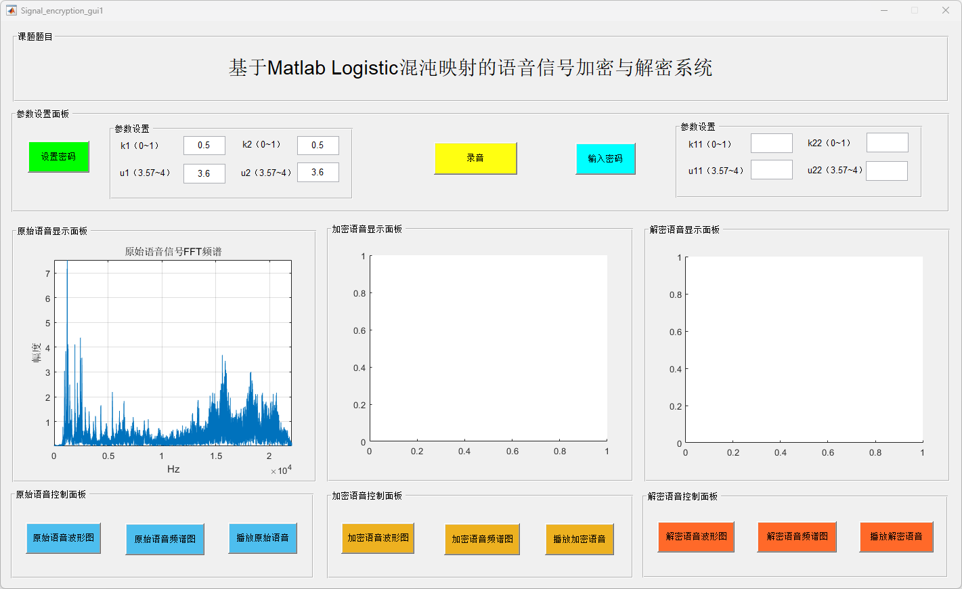Image resolution: width=962 pixels, height=589 pixels.
Task: Display the 解密语音频谱图 spectrum
Action: 797,537
